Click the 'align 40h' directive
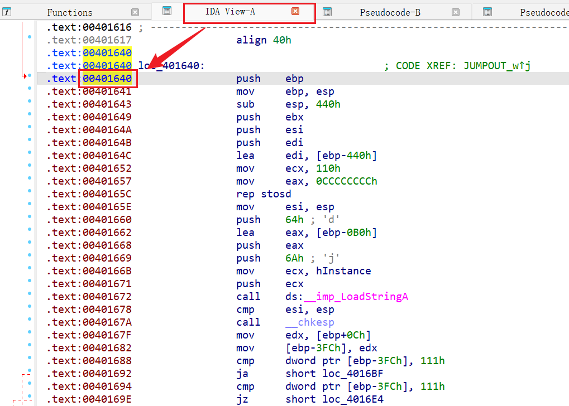Viewport: 569px width, 406px height. [x=264, y=40]
